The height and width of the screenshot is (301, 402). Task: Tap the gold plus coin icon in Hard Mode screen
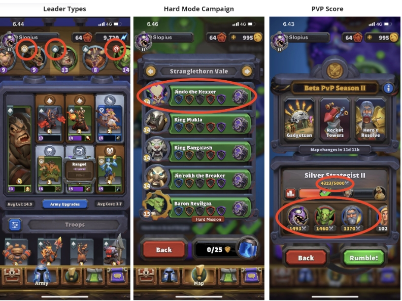coord(233,38)
